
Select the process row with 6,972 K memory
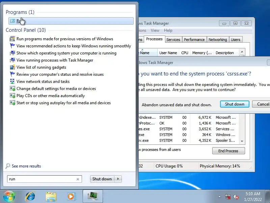189,117
